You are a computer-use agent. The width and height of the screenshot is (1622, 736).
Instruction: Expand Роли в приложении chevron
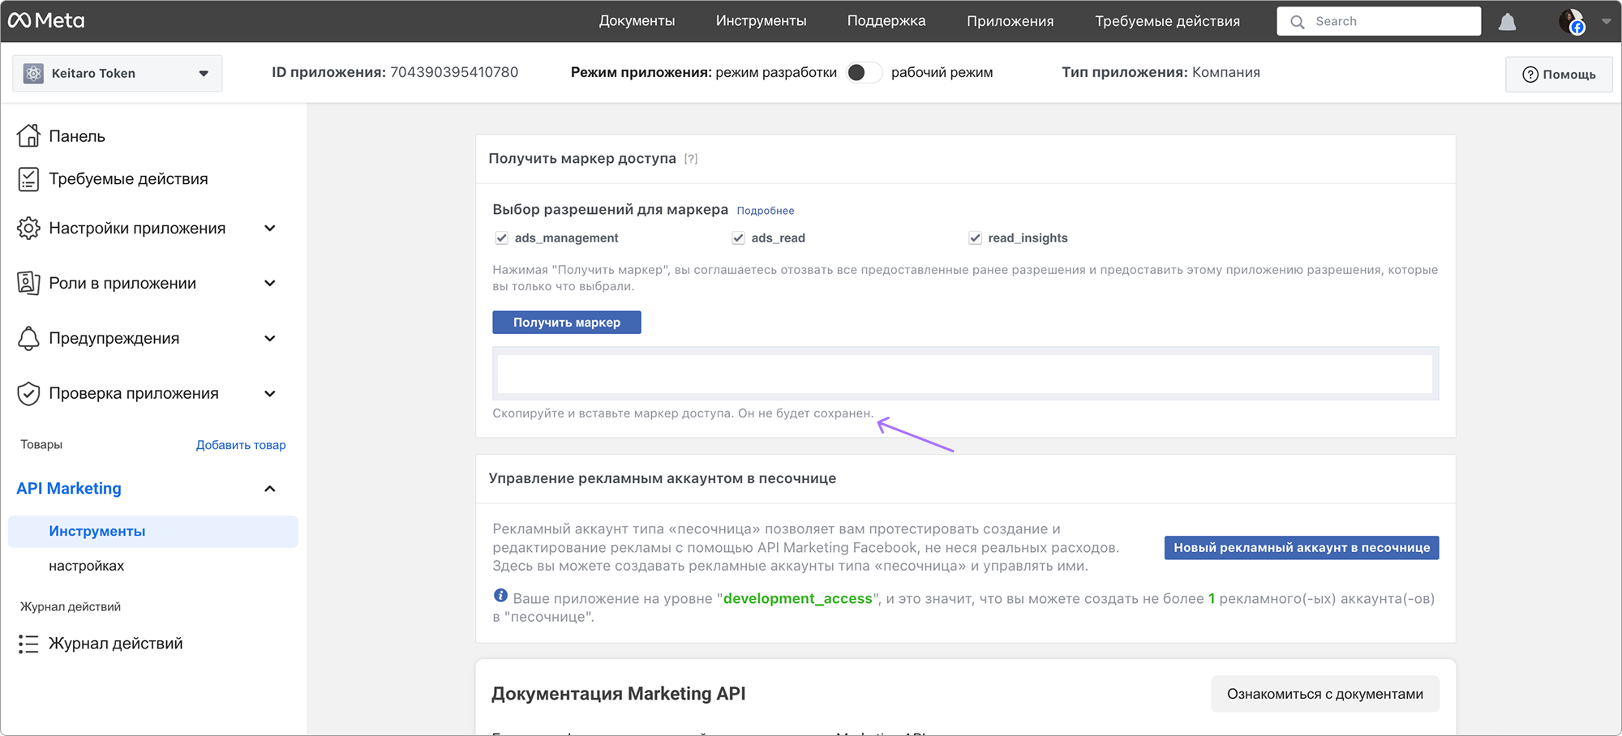270,283
